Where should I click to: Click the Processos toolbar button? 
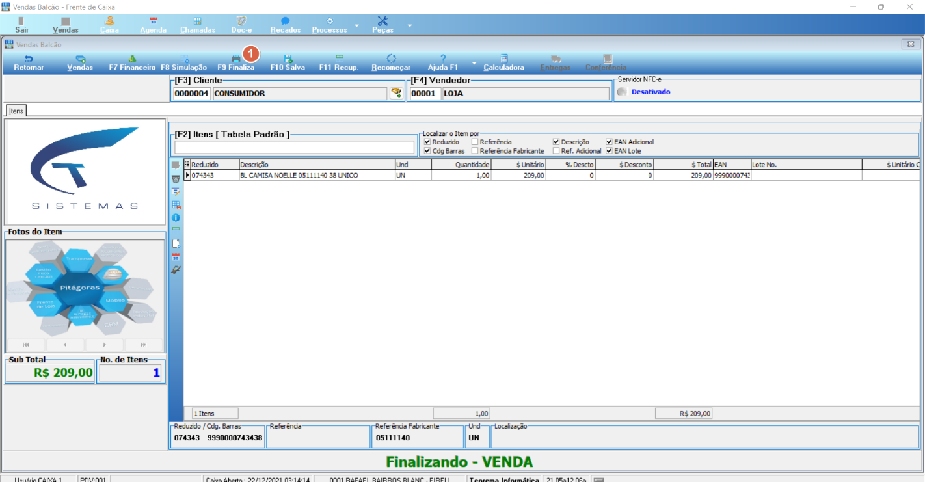(329, 25)
